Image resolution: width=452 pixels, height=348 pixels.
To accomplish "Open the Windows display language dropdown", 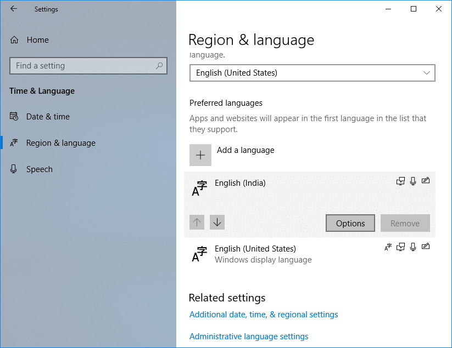I will [x=312, y=73].
